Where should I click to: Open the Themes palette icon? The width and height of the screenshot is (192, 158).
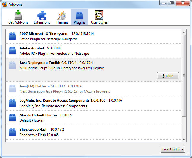tap(62, 15)
